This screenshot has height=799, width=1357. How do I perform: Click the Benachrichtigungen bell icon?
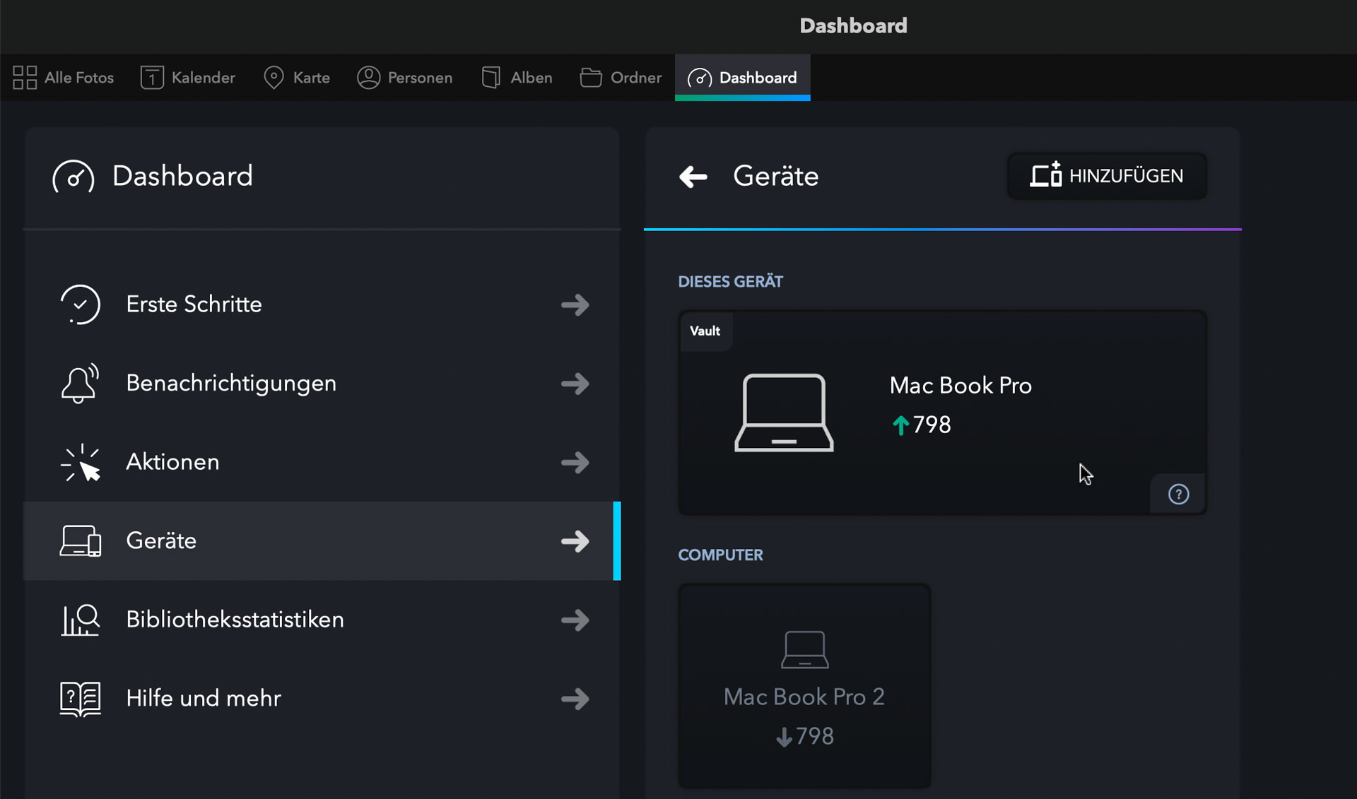click(80, 384)
